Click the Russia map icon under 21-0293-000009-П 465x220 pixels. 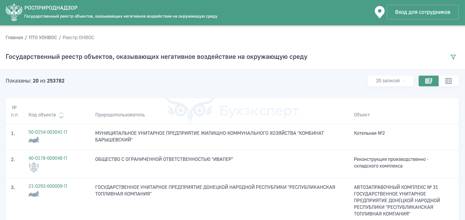tap(34, 194)
